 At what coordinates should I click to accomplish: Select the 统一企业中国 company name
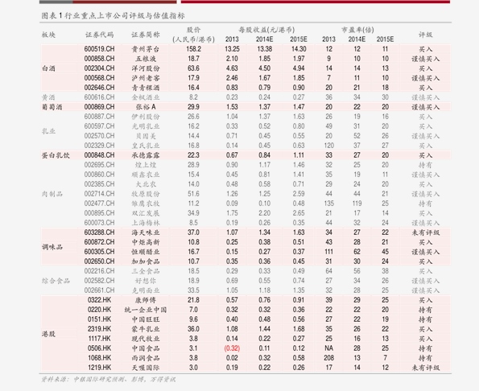tap(146, 310)
